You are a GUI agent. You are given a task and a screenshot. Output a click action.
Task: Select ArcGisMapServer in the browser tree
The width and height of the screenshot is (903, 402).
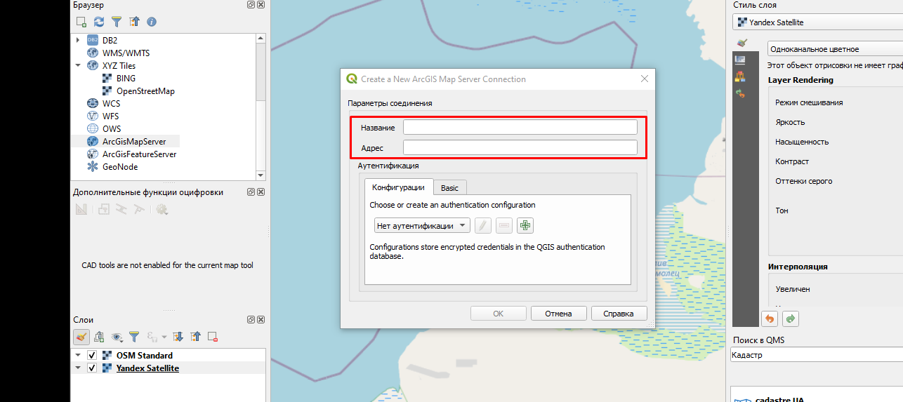pyautogui.click(x=134, y=141)
